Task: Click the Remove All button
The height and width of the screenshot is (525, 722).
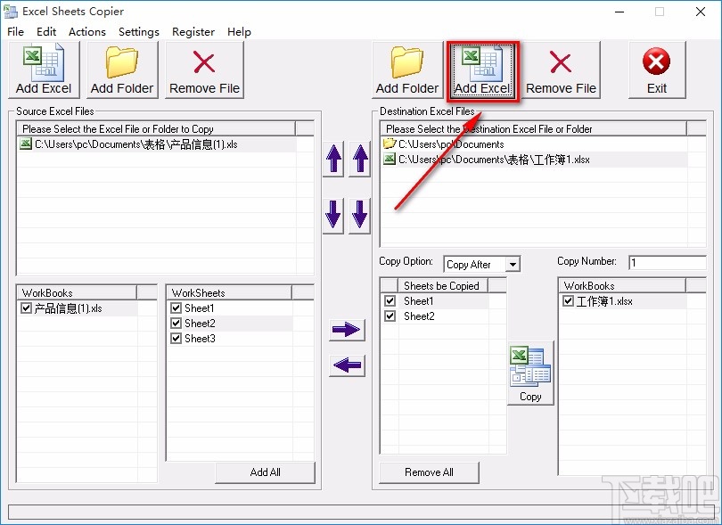Action: coord(429,472)
